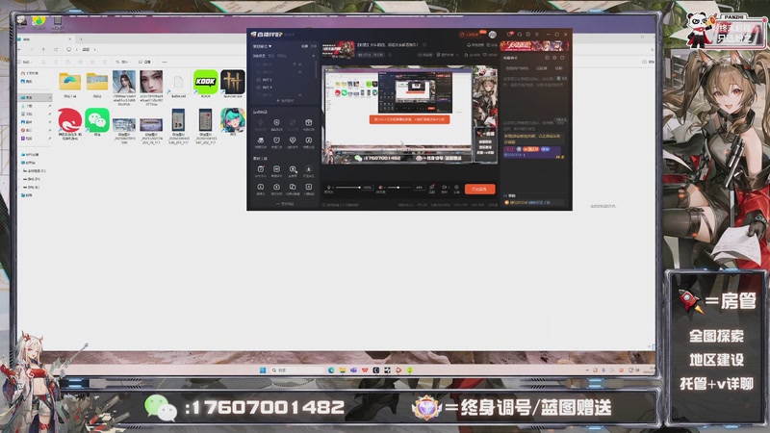Close the File Explorer tab
The image size is (770, 433).
click(69, 38)
